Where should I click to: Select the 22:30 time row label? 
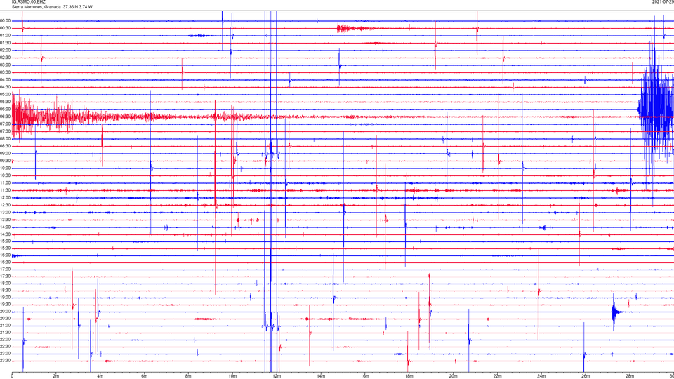pos(5,346)
